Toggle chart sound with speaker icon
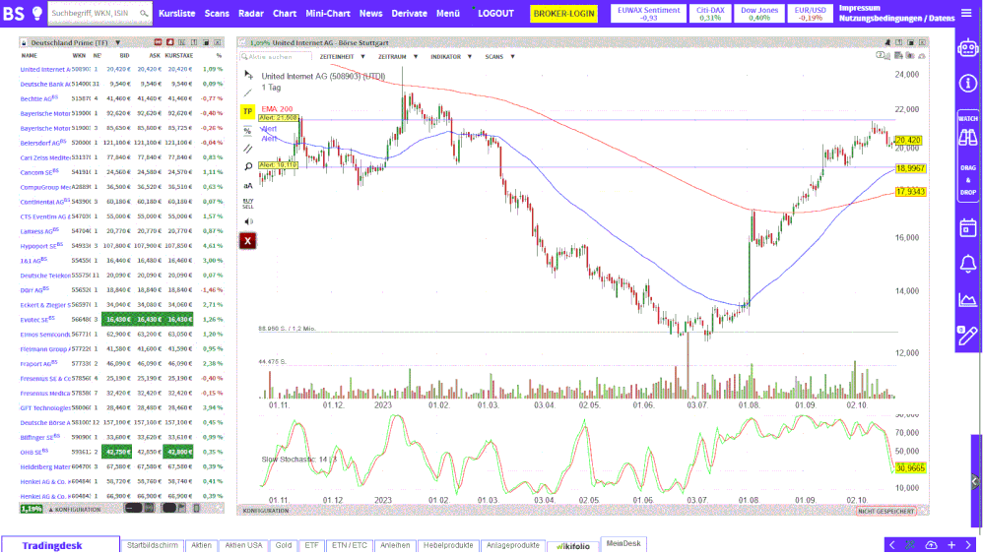This screenshot has height=554, width=983. (248, 221)
